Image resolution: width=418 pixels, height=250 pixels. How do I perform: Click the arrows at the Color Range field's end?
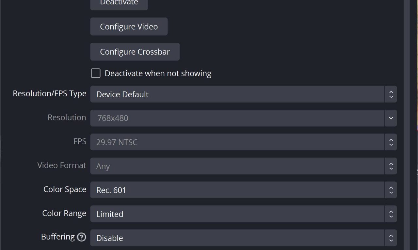391,214
